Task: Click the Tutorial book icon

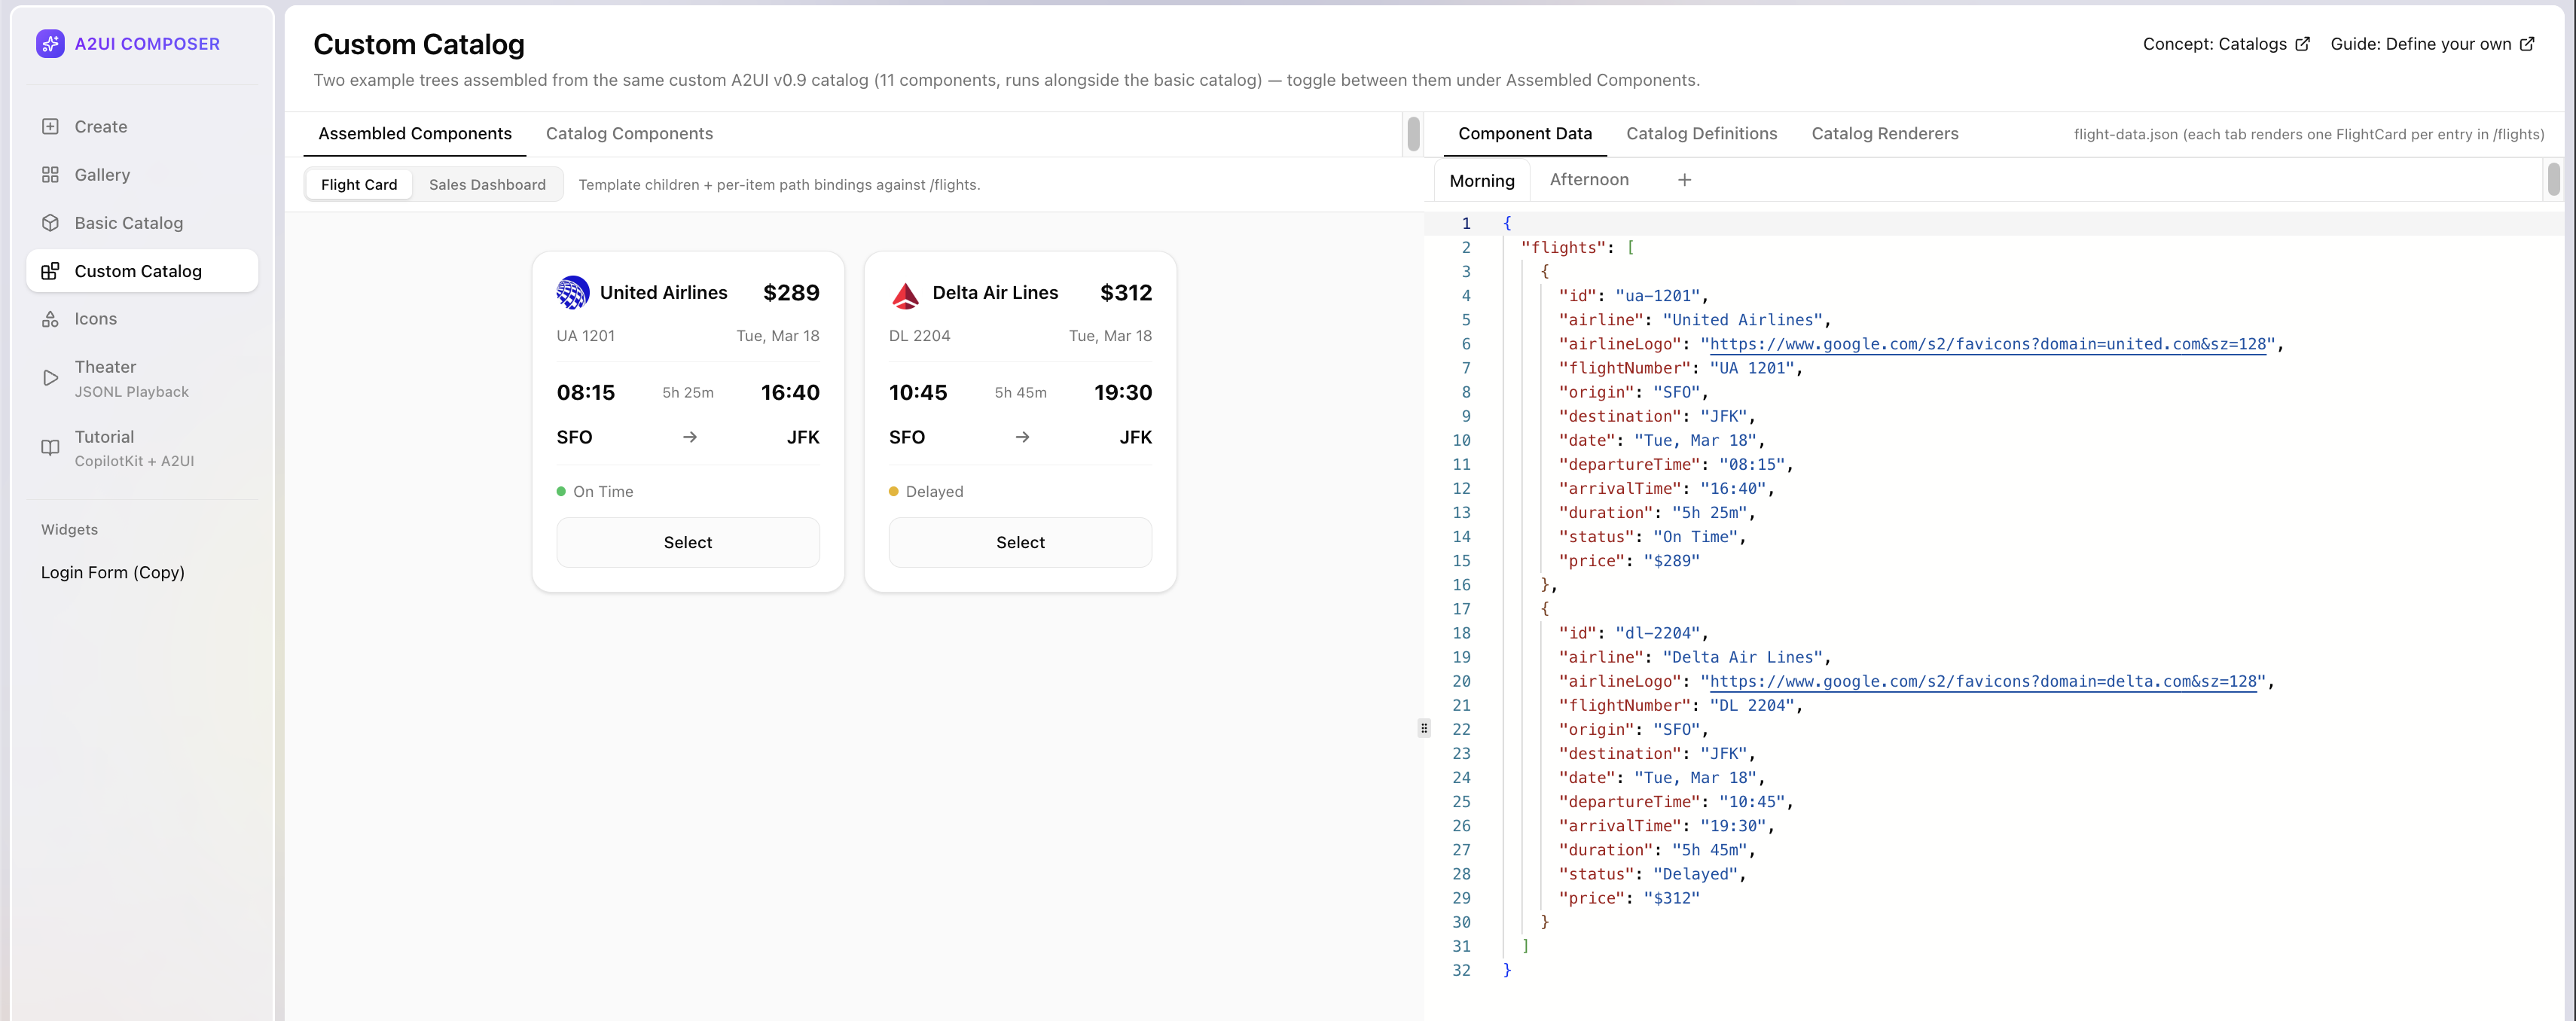Action: [x=50, y=448]
